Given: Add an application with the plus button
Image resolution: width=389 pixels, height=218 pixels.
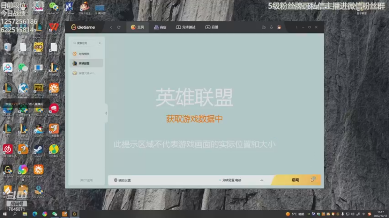Looking at the screenshot, I should tap(100, 43).
